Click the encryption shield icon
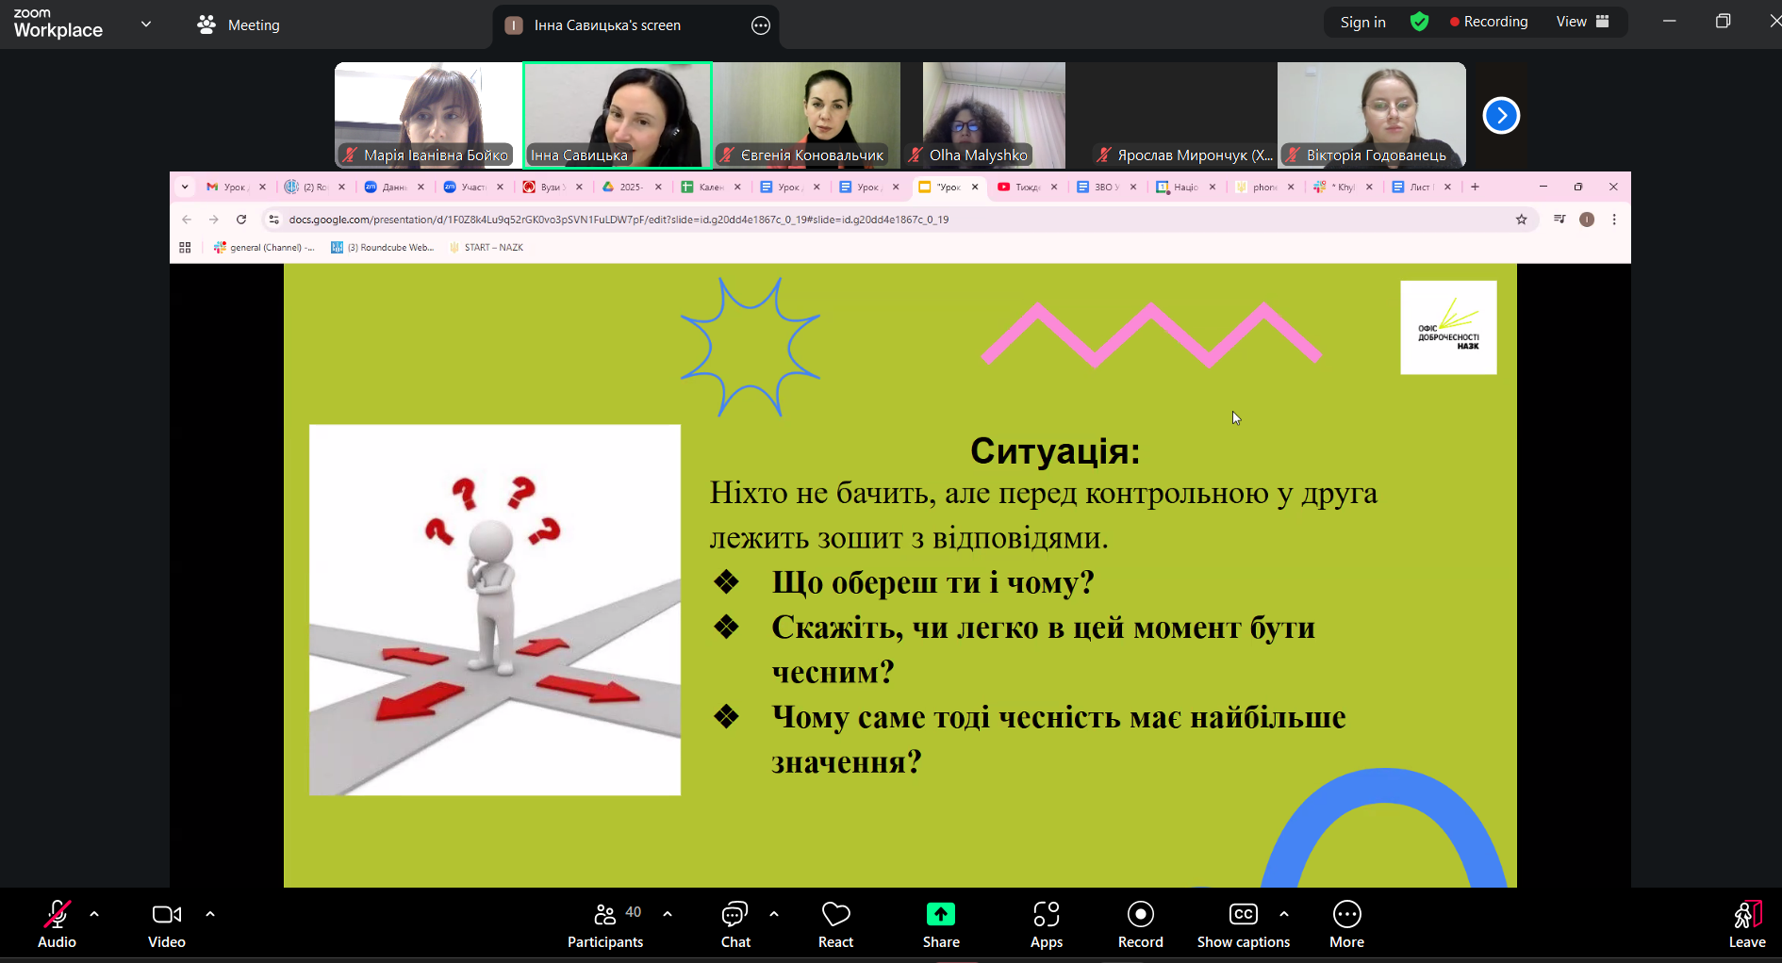Screen dimensions: 1782x963 click(1419, 22)
